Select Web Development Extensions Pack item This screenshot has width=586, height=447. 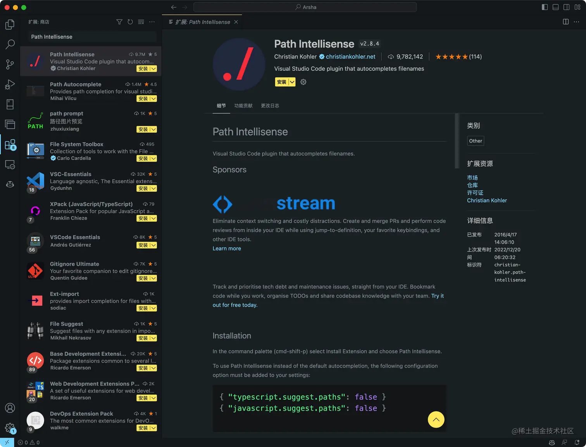point(91,391)
